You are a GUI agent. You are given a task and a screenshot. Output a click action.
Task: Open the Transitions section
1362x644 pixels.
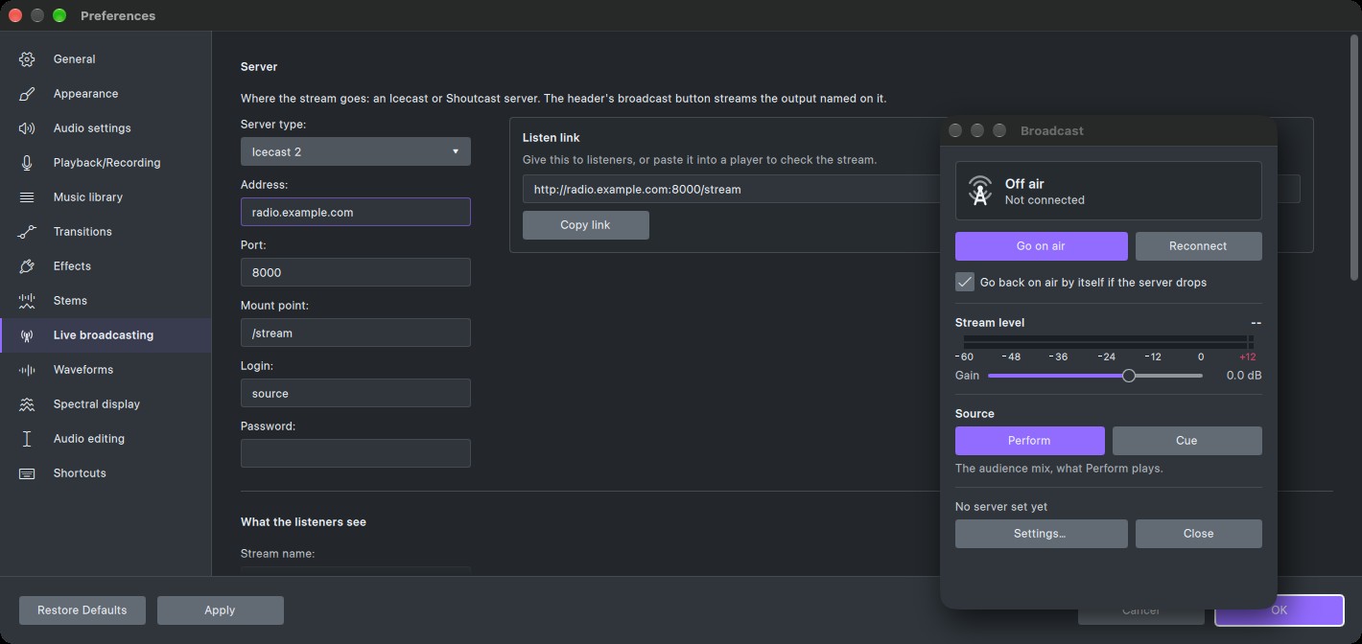[106, 232]
